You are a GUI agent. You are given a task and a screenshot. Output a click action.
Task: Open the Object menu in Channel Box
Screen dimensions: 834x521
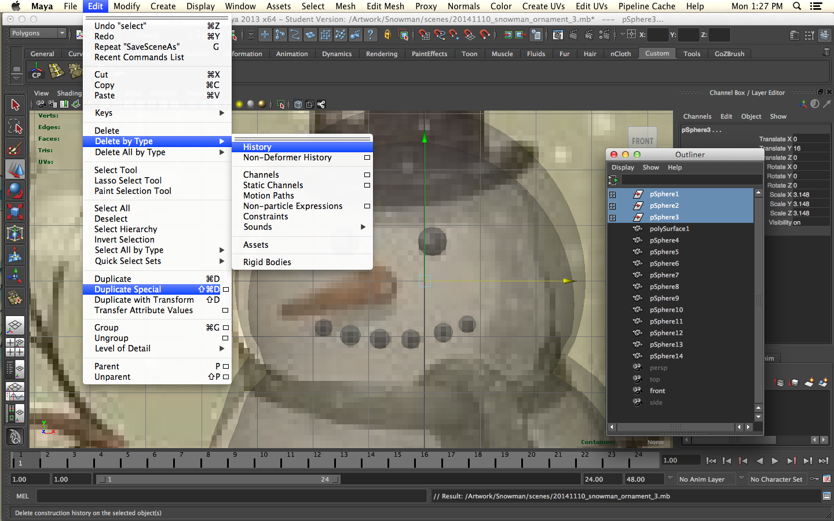click(x=751, y=116)
